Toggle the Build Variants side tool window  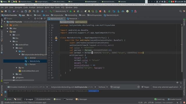coord(2,76)
